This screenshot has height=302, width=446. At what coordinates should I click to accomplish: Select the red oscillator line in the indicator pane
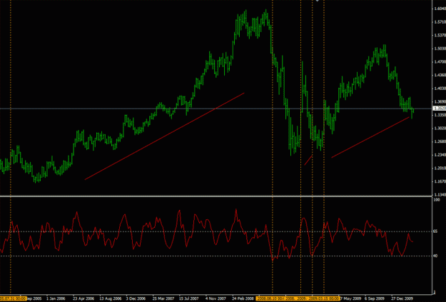206,235
